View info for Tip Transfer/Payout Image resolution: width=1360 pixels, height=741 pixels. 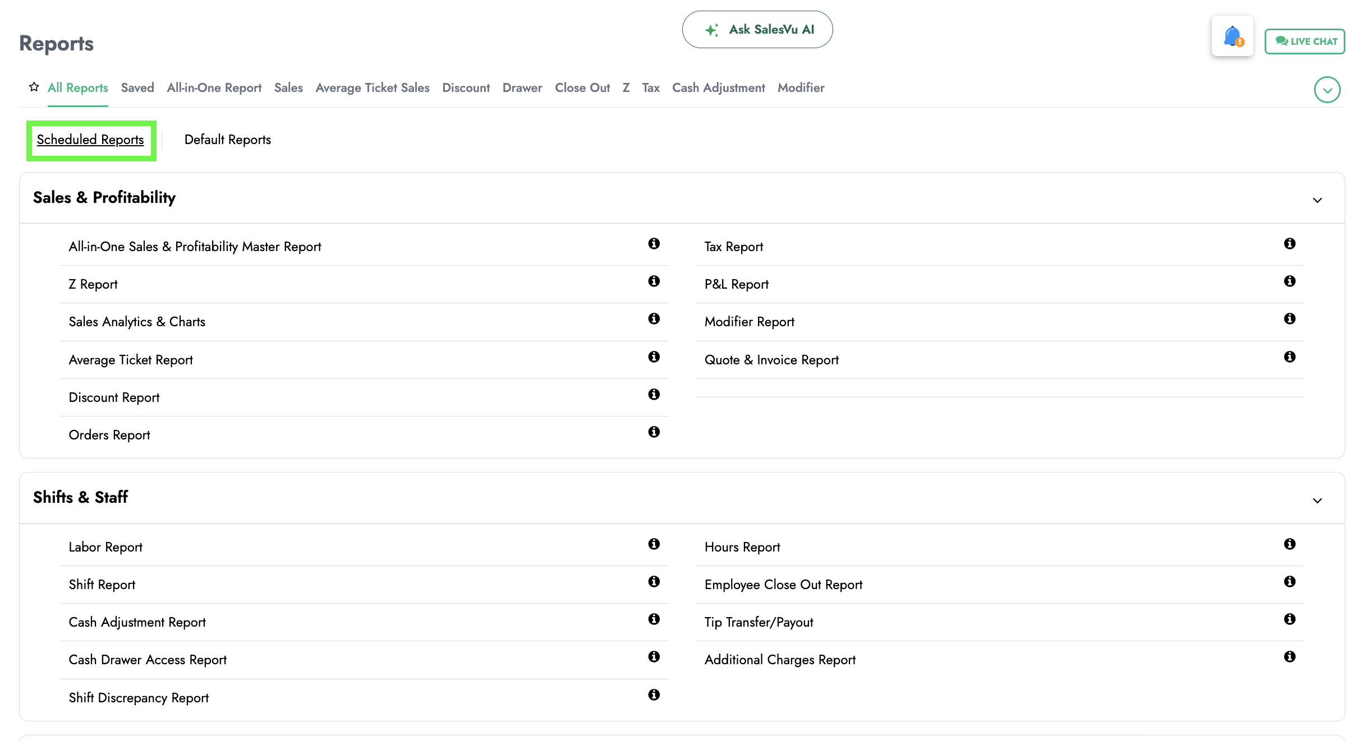[x=1289, y=619]
